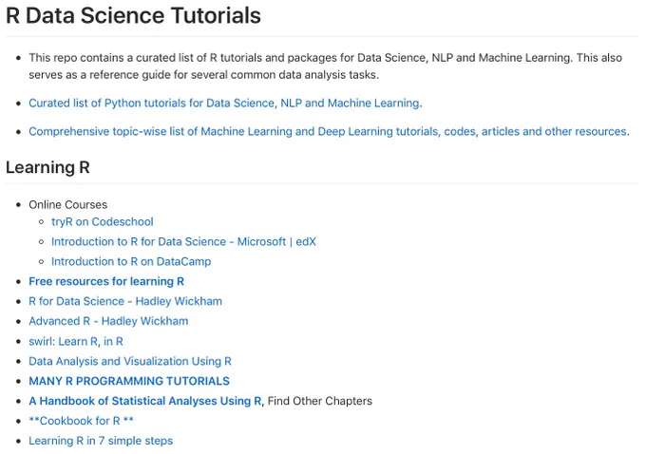The height and width of the screenshot is (454, 646).
Task: Open Free resources for learning R
Action: pos(106,281)
